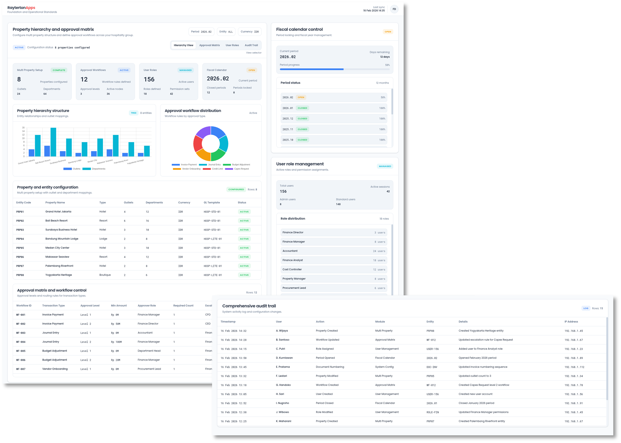Select the Hierarchy View tab
621x443 pixels.
[183, 45]
